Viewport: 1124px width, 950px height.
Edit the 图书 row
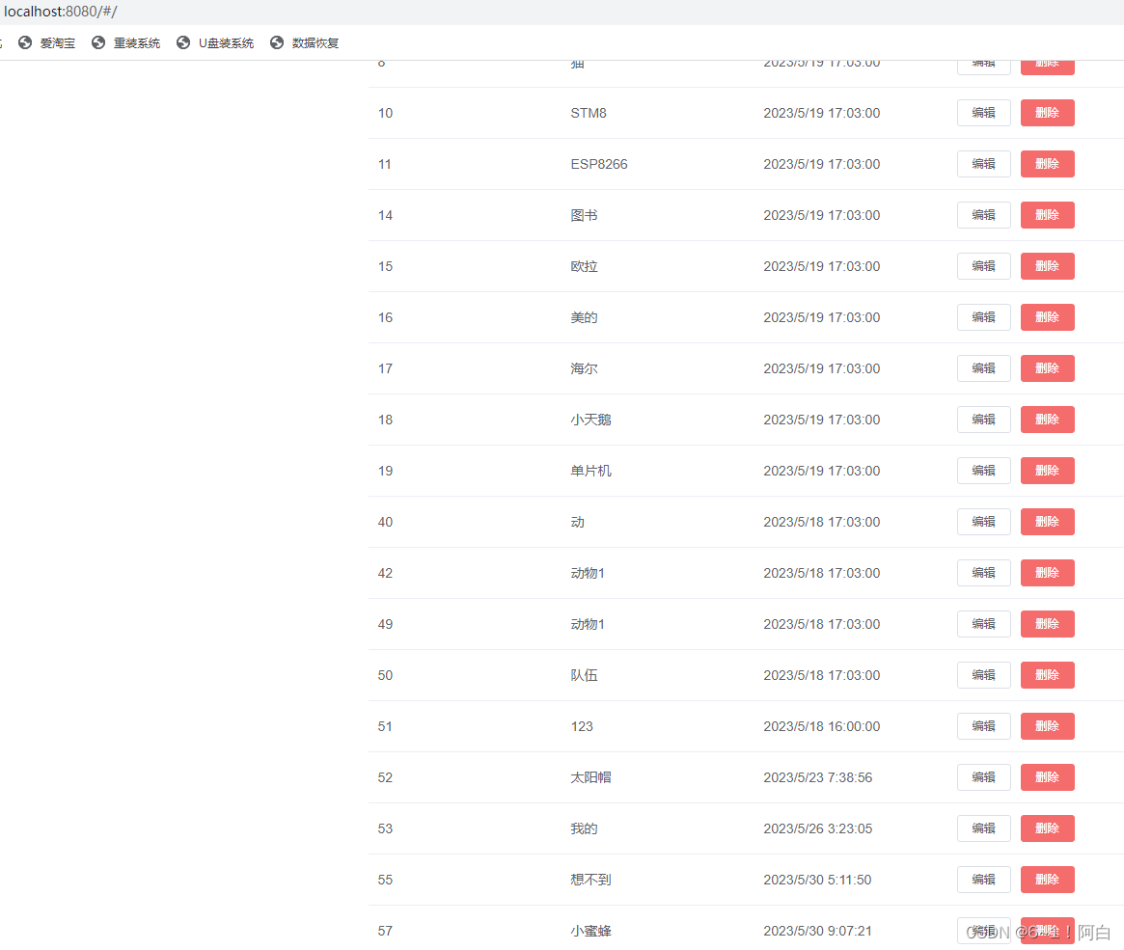983,215
